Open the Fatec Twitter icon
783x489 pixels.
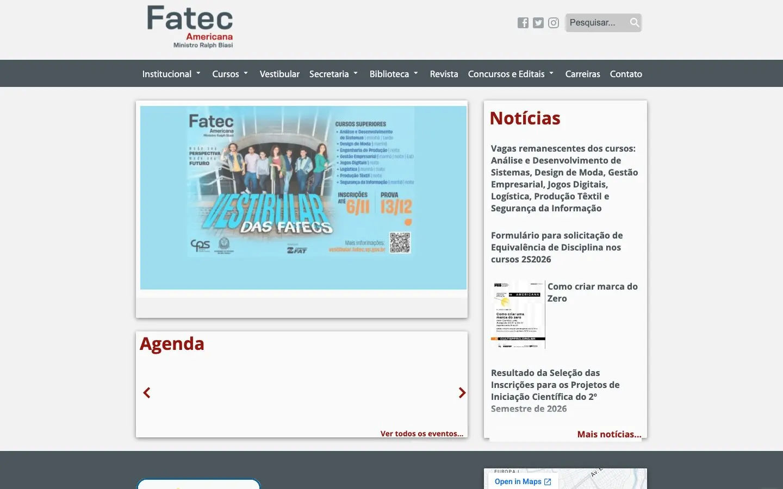point(538,23)
